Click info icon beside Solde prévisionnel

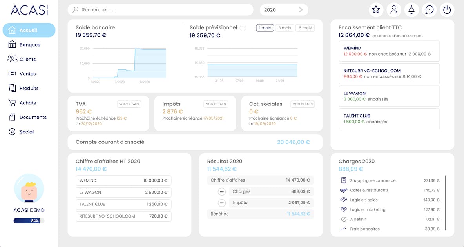coord(243,28)
